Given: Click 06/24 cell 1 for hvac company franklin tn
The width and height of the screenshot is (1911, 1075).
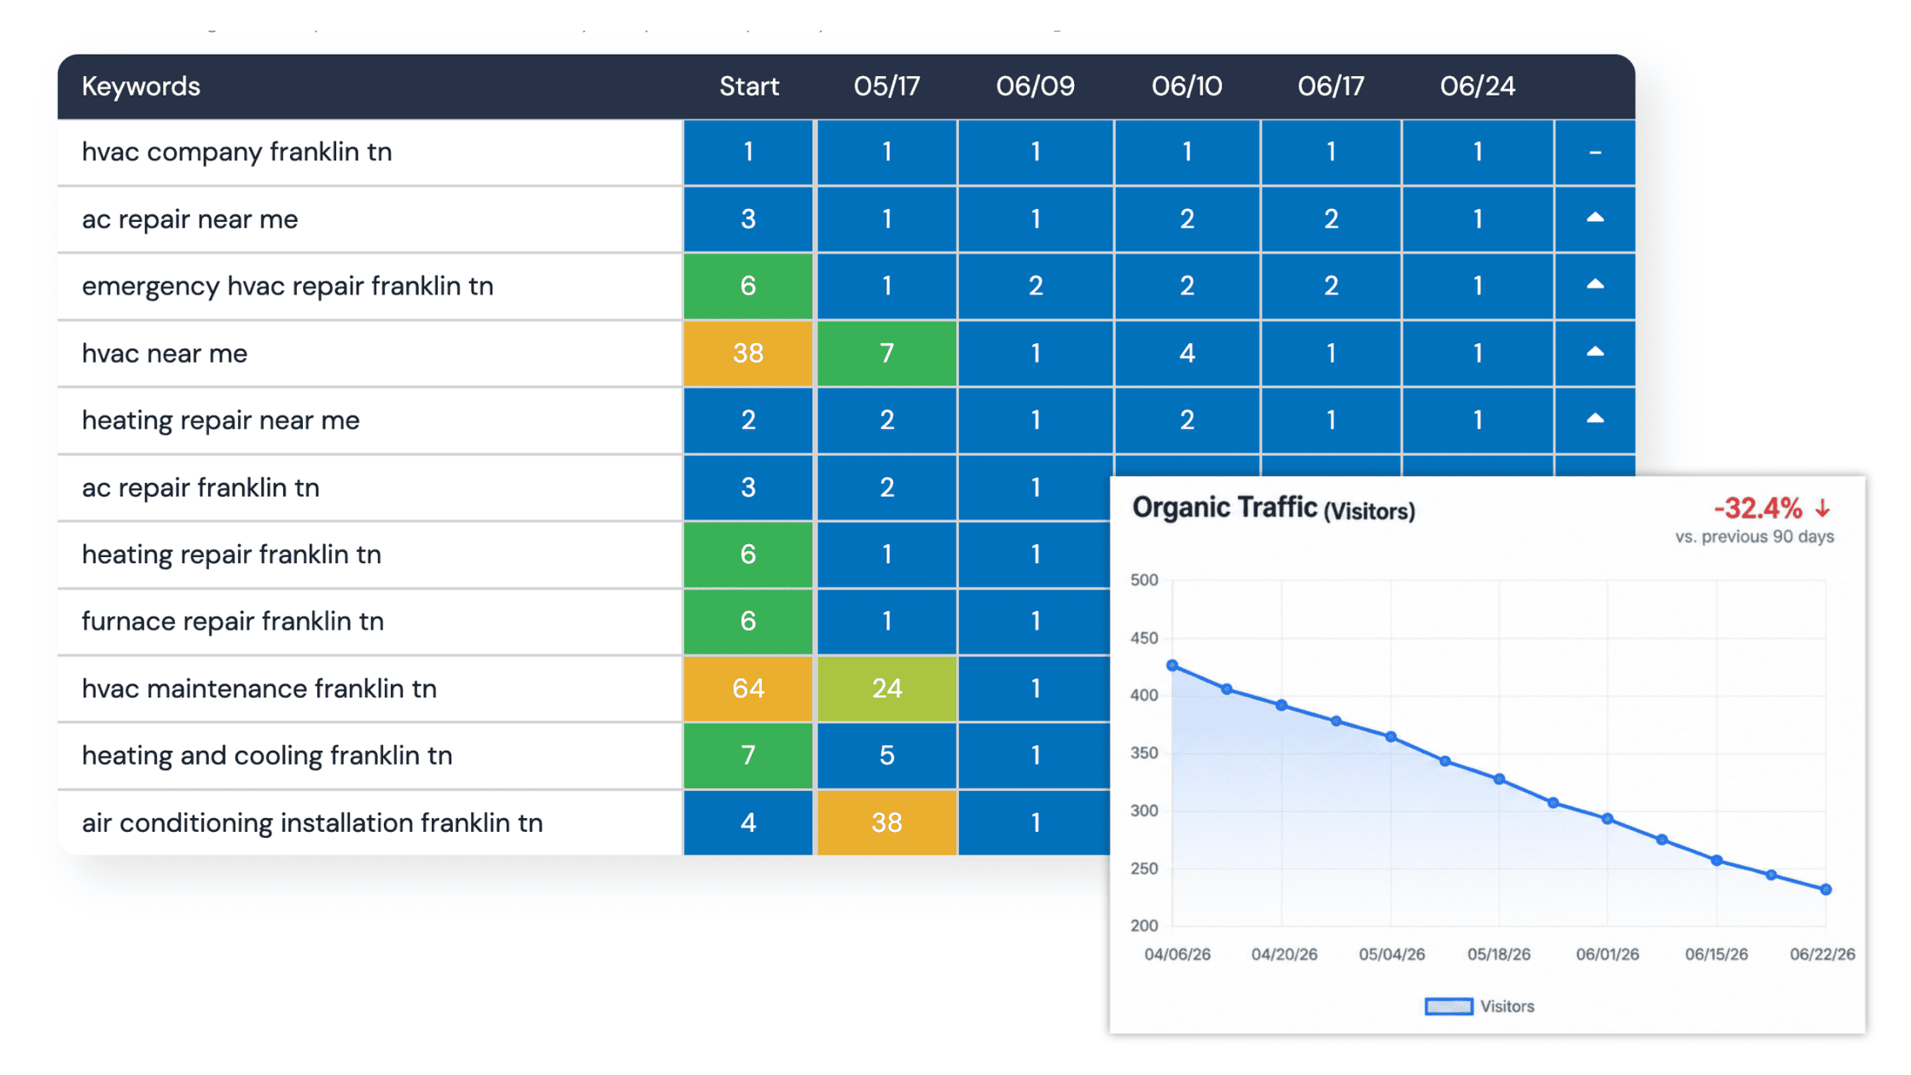Looking at the screenshot, I should click(x=1478, y=152).
